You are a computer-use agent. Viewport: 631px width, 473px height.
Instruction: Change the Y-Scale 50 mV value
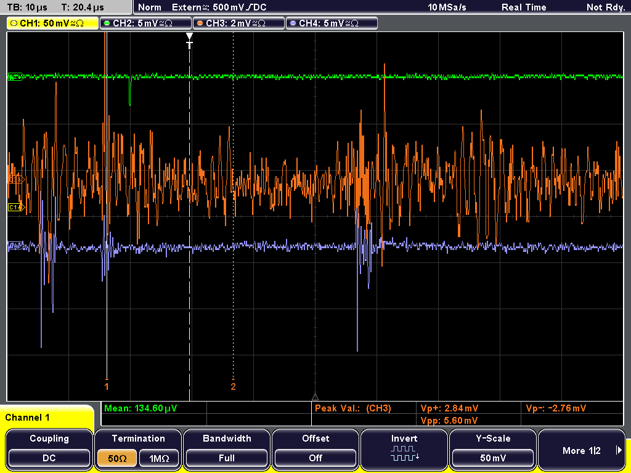pos(493,458)
